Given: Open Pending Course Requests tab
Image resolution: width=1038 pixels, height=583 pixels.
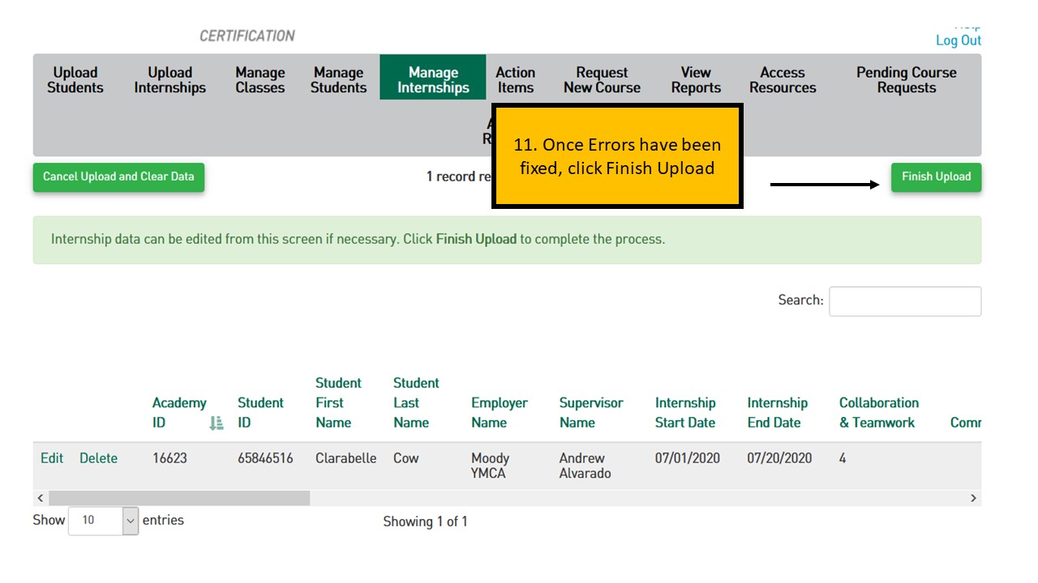Looking at the screenshot, I should 906,80.
